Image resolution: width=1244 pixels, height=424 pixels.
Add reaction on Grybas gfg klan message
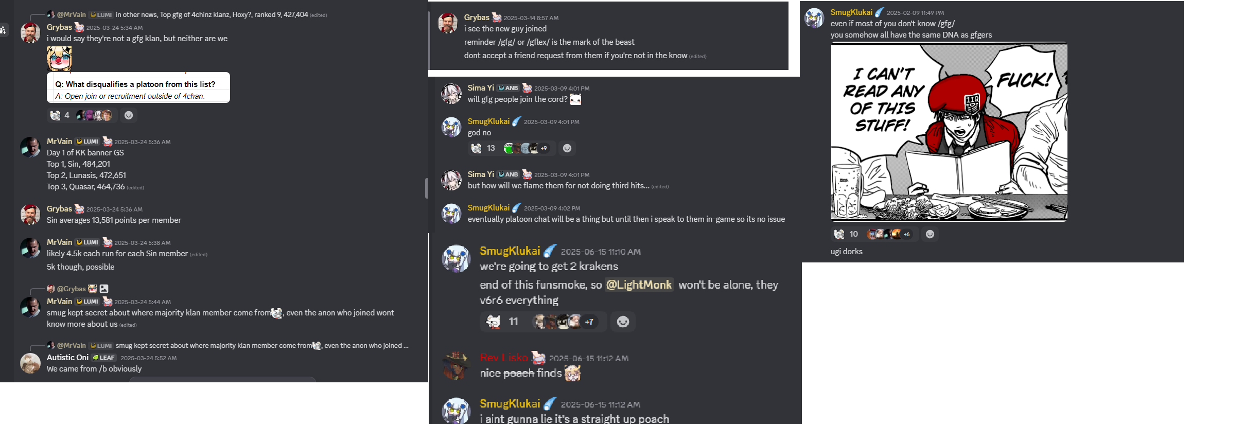click(x=129, y=115)
